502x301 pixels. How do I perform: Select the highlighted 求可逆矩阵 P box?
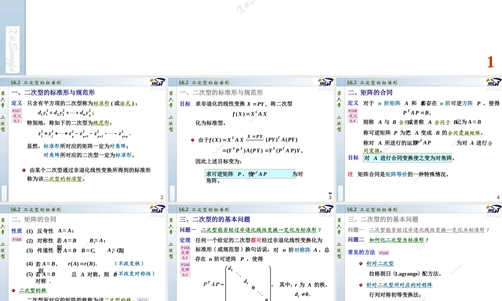pyautogui.click(x=236, y=174)
